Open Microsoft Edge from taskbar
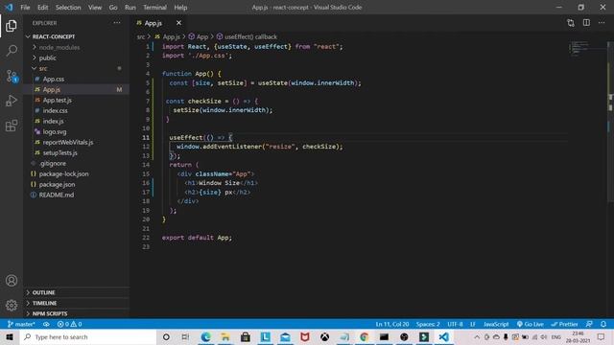 tap(205, 336)
